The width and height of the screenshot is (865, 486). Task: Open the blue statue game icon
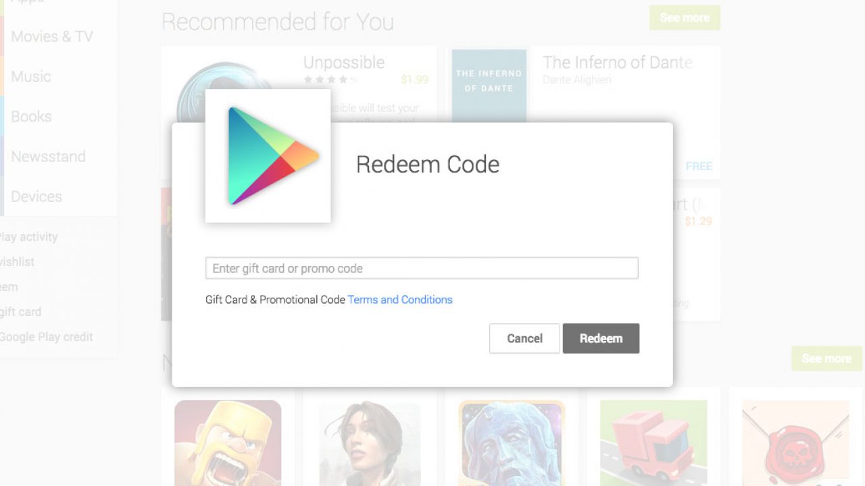(x=512, y=443)
